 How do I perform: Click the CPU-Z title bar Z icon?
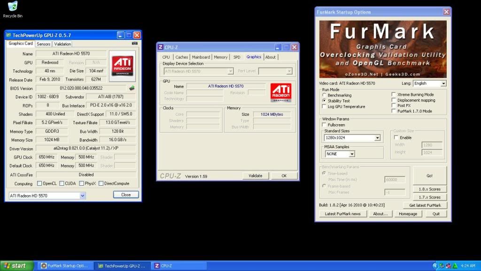pos(160,47)
